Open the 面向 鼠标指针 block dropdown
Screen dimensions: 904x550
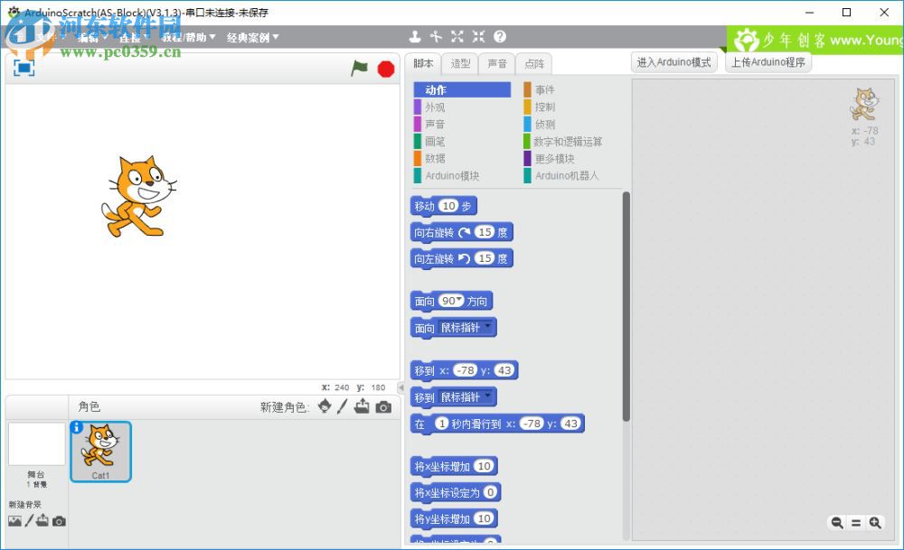point(485,327)
